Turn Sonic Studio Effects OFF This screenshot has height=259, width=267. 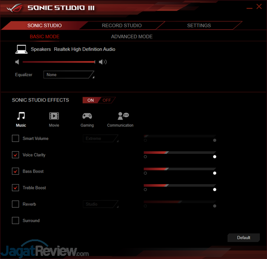pyautogui.click(x=107, y=100)
